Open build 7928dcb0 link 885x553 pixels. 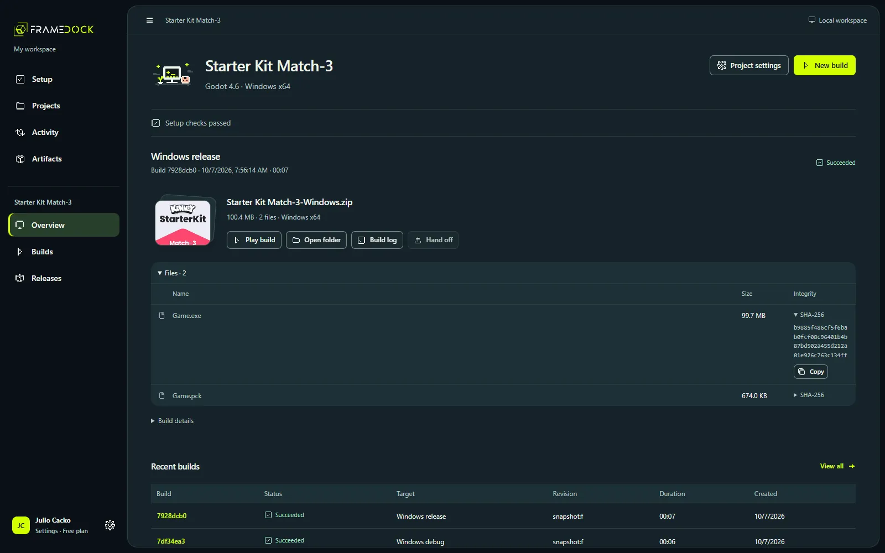171,516
